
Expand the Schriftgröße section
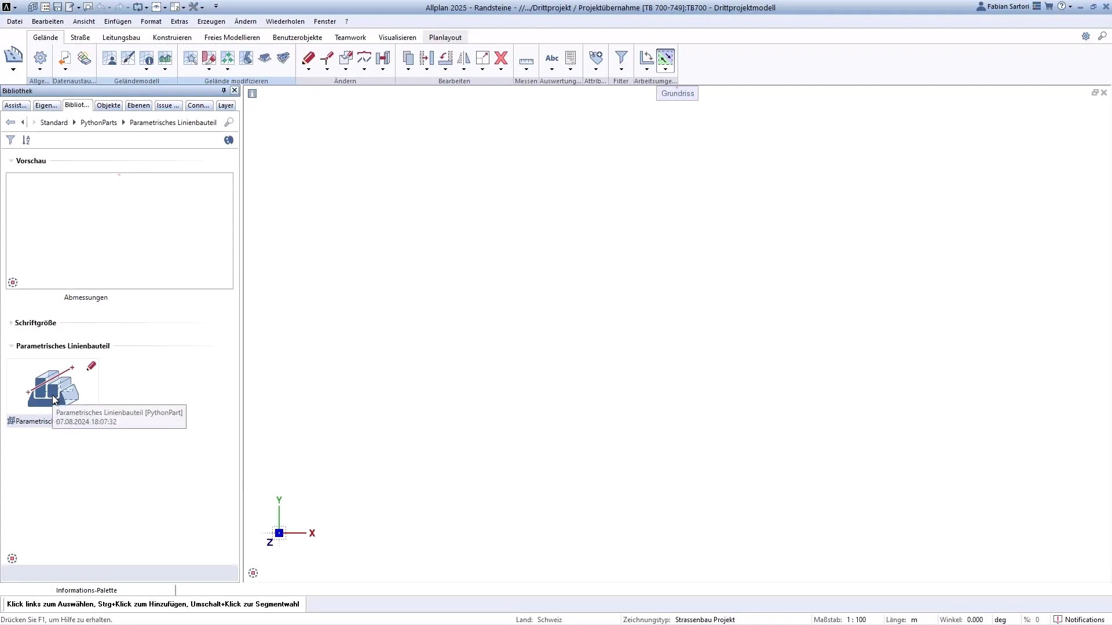pyautogui.click(x=11, y=323)
